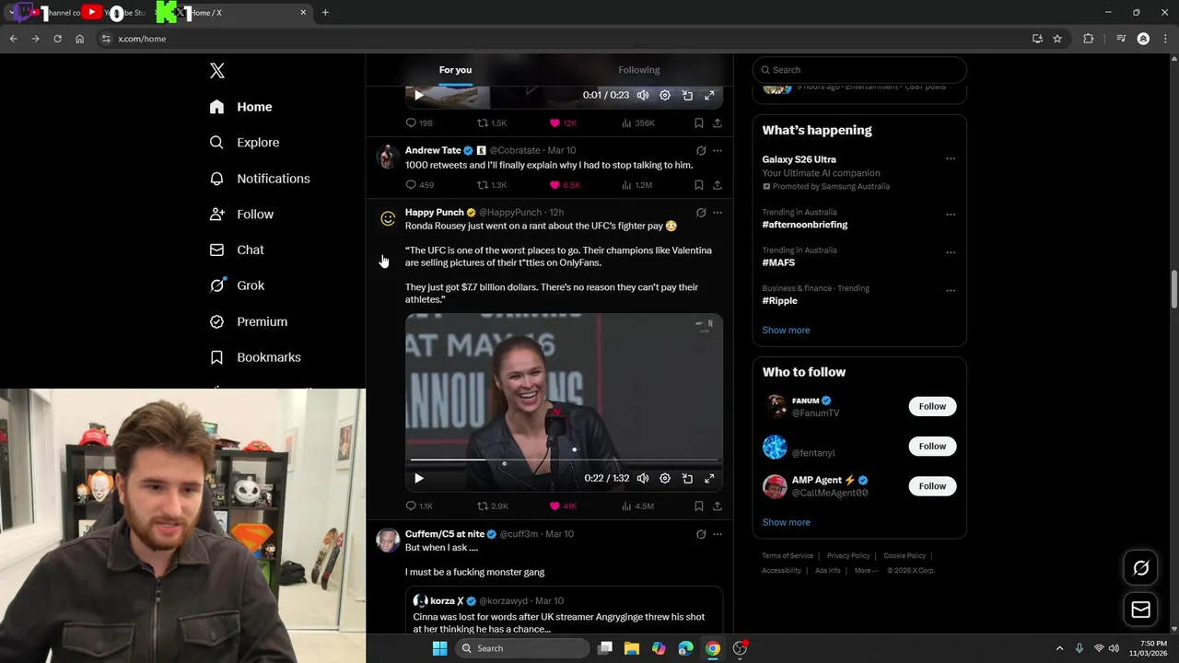This screenshot has width=1179, height=663.
Task: Play the Ronda Rousey video
Action: point(419,478)
